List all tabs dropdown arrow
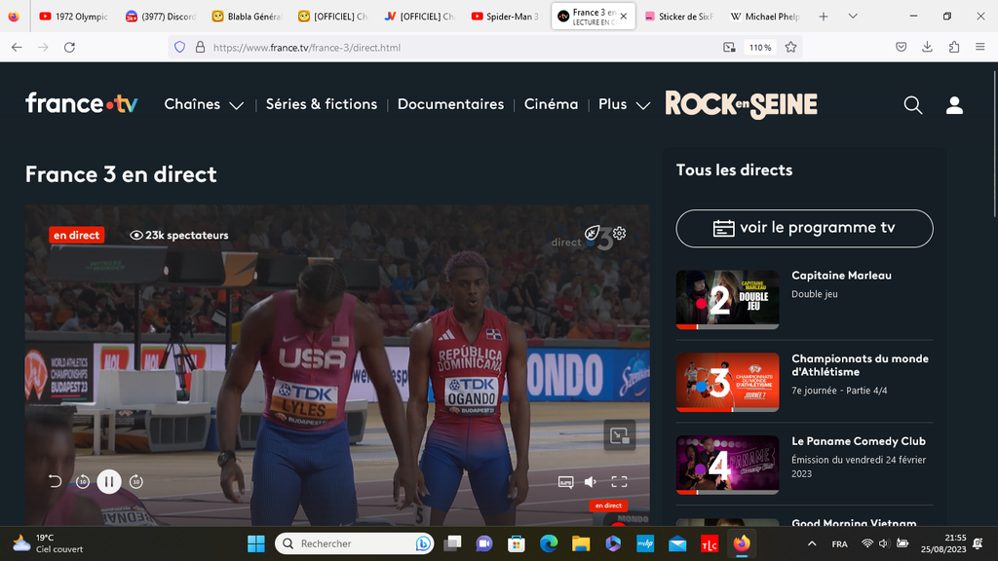 click(x=853, y=17)
